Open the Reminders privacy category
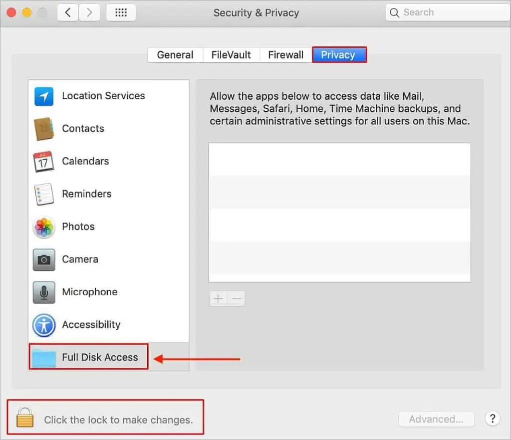The height and width of the screenshot is (440, 511). click(x=44, y=194)
